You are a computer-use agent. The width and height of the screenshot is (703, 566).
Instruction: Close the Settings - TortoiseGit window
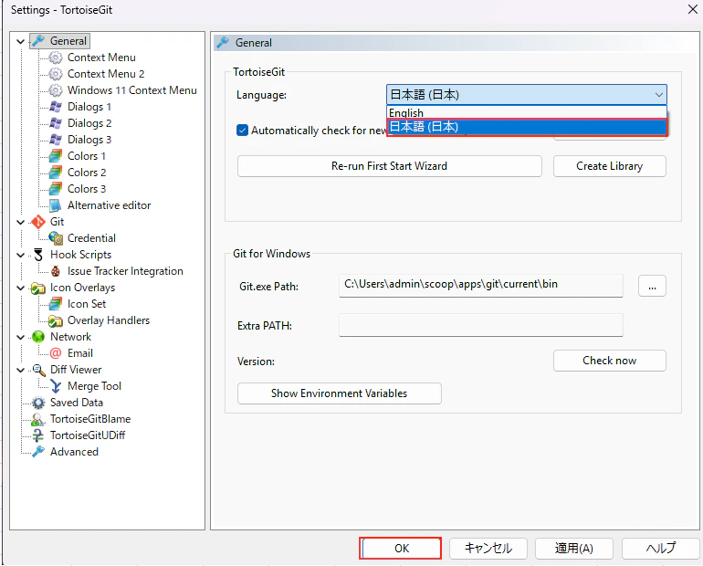(692, 9)
